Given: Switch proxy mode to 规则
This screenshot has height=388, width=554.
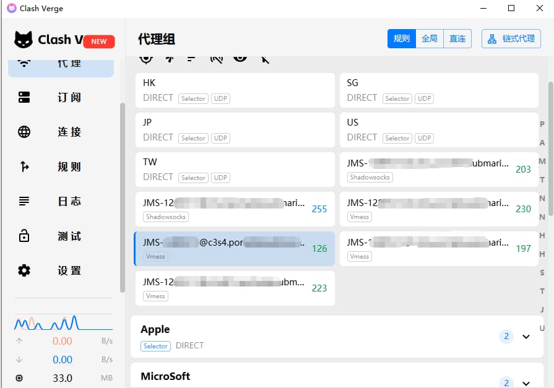Looking at the screenshot, I should pyautogui.click(x=401, y=38).
